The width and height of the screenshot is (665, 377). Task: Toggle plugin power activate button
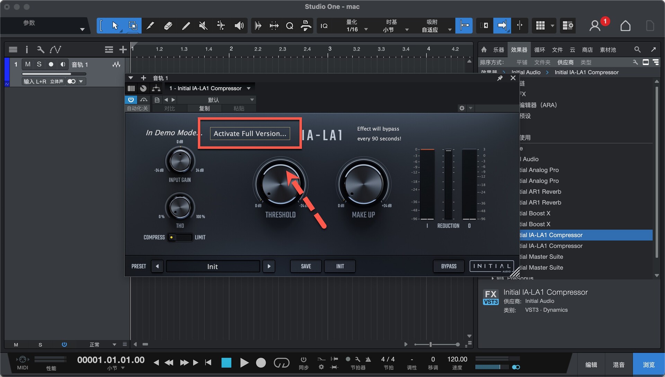tap(131, 100)
